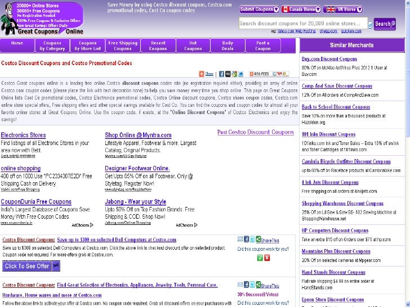The image size is (410, 307).
Task: Email the Dell Computers coupon via envelope icon
Action: point(240,239)
